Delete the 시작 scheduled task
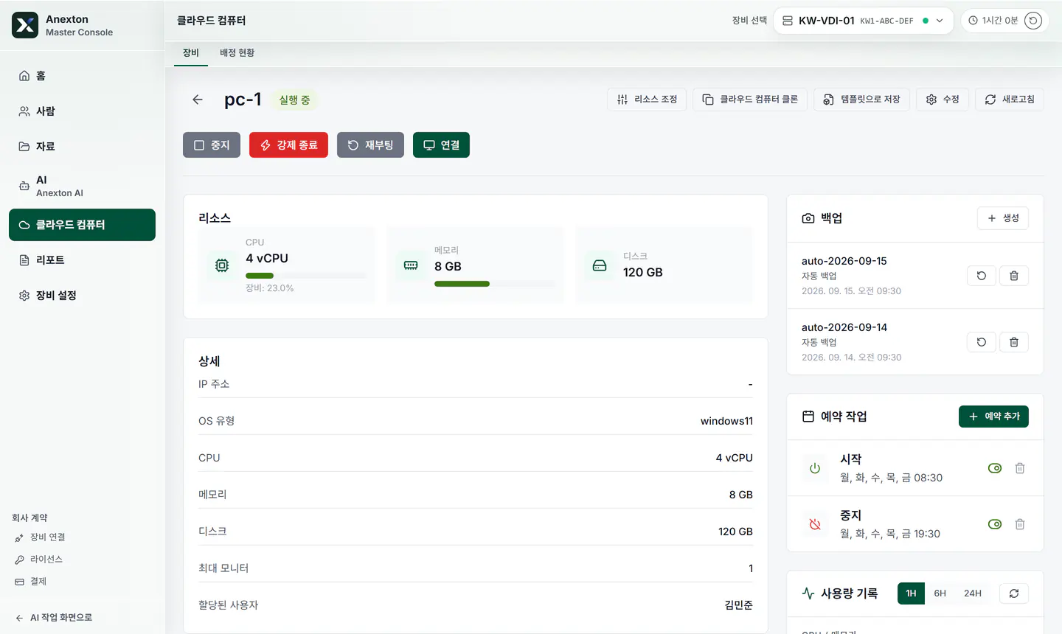Viewport: 1062px width, 634px height. click(1020, 468)
